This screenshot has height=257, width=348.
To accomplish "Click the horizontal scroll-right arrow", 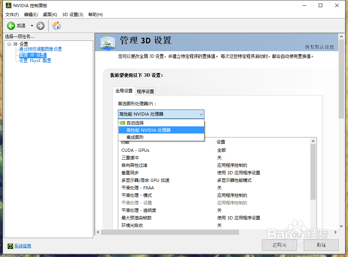I will point(335,232).
